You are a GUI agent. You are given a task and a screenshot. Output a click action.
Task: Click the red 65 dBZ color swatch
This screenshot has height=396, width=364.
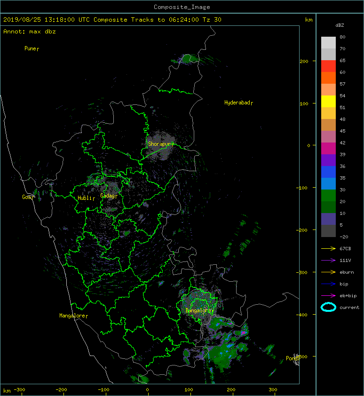pos(328,66)
